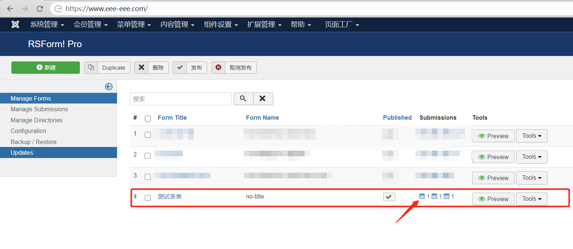573x249 pixels.
Task: Click into the 搜索 search field
Action: tap(181, 99)
